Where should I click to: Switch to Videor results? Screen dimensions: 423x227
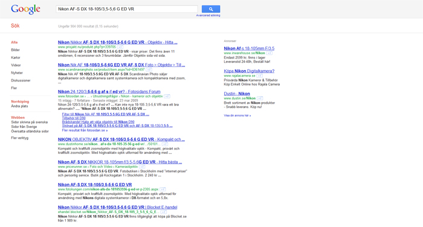16,65
